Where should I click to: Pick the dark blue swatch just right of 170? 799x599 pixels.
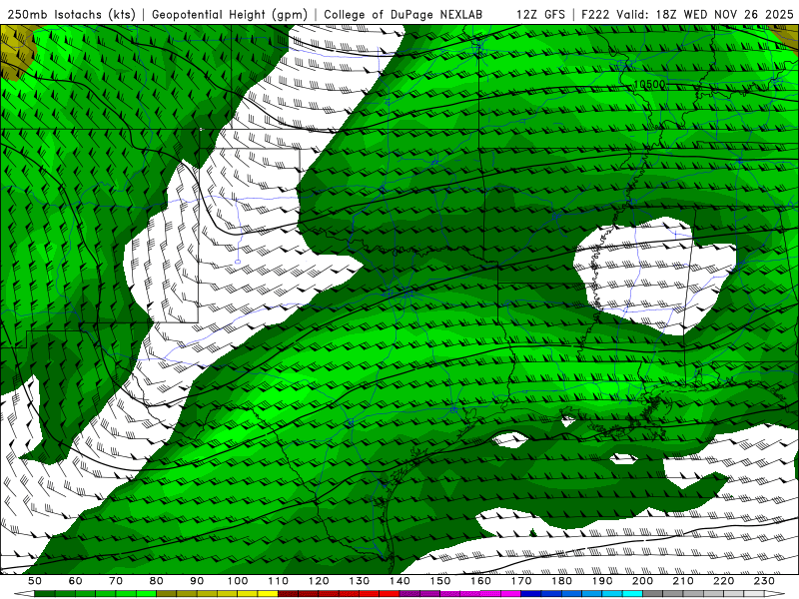pyautogui.click(x=531, y=594)
